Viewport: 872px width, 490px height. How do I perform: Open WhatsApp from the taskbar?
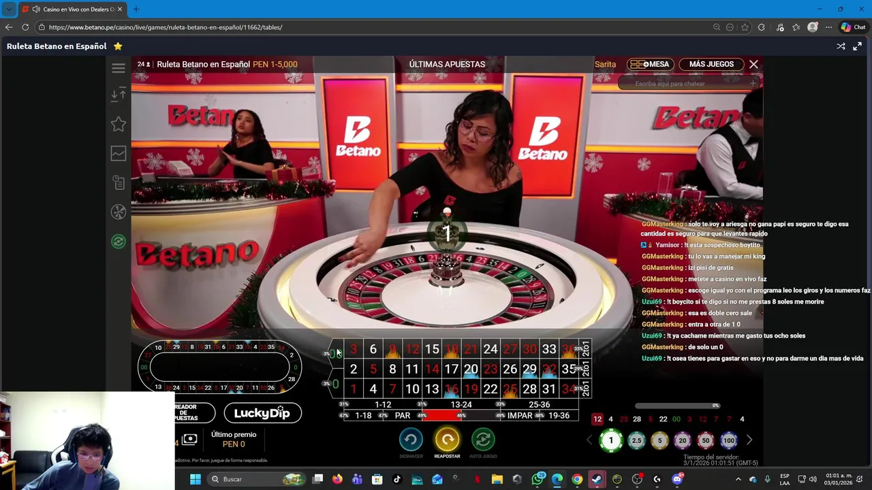(x=538, y=479)
